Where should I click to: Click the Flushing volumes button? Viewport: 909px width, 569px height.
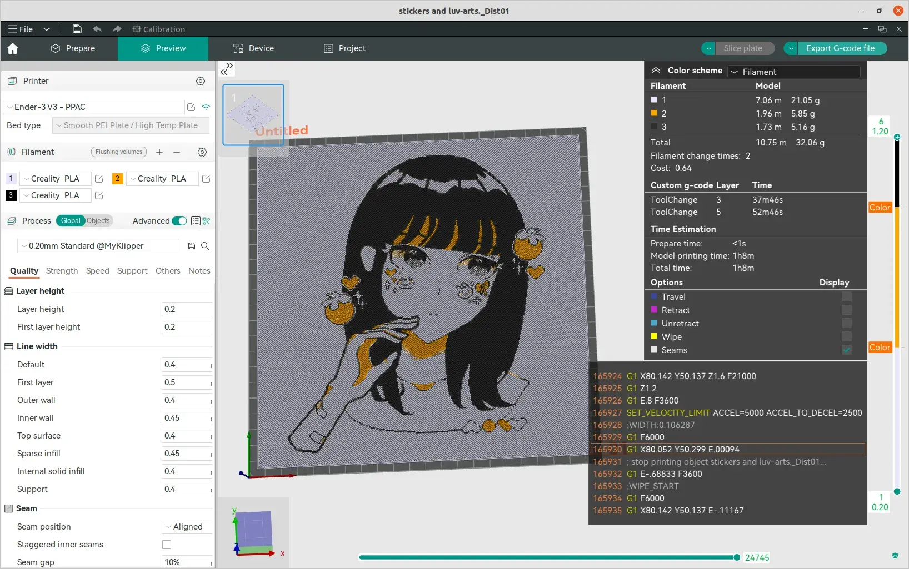pos(119,152)
